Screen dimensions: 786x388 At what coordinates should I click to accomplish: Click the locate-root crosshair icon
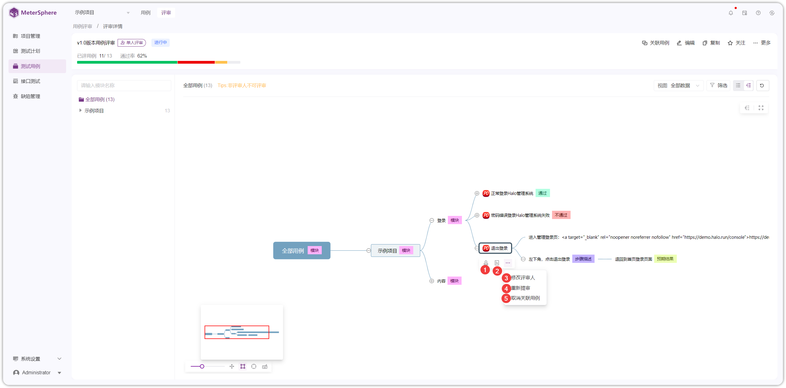[253, 366]
